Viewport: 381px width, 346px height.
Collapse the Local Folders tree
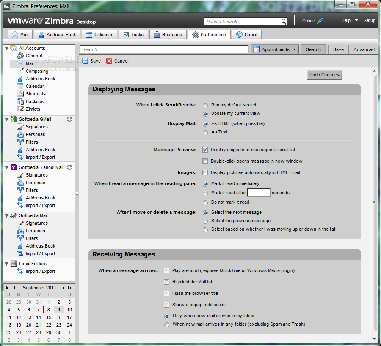[6, 264]
